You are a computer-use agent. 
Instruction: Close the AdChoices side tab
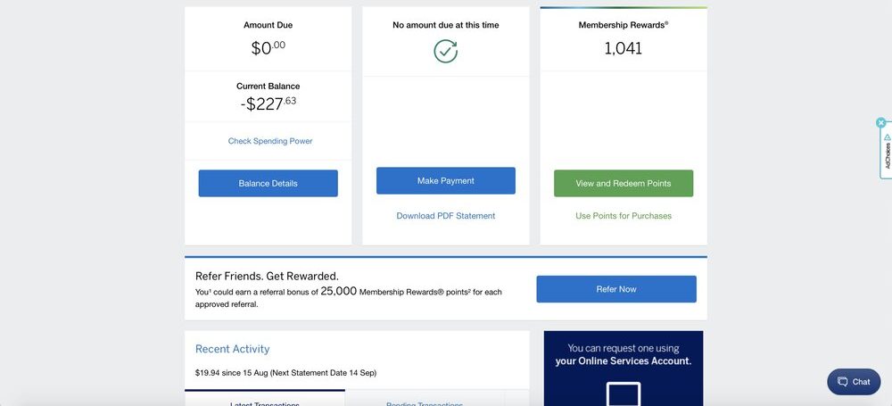point(881,122)
